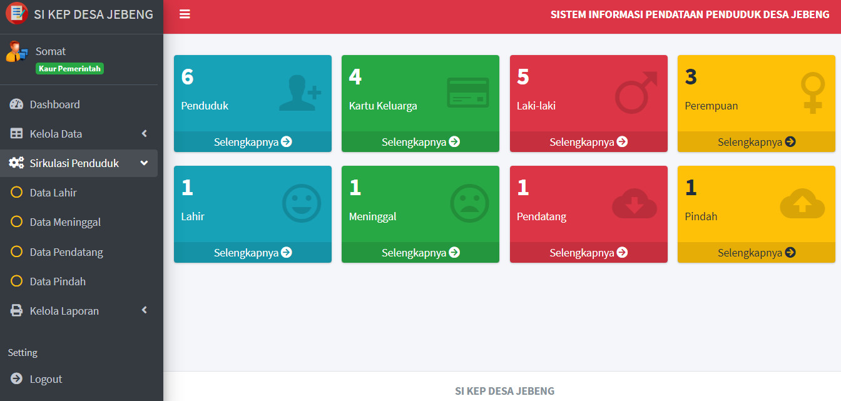This screenshot has width=841, height=401.
Task: Click the Kelola Data table icon
Action: (16, 134)
